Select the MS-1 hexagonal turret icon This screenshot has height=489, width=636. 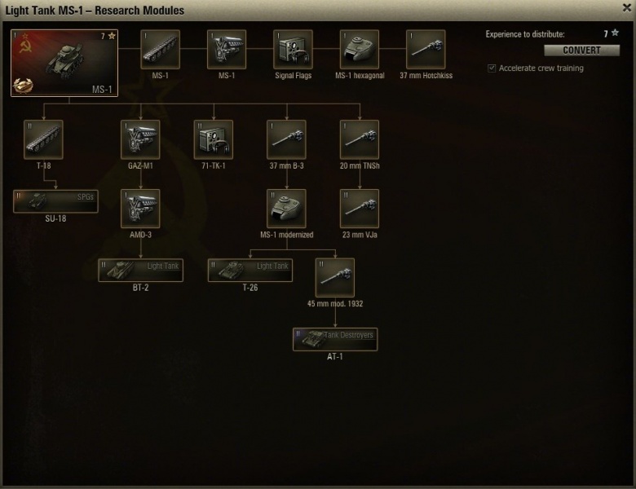pyautogui.click(x=360, y=49)
